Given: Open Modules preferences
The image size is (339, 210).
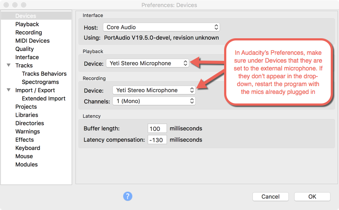Looking at the screenshot, I should 27,164.
